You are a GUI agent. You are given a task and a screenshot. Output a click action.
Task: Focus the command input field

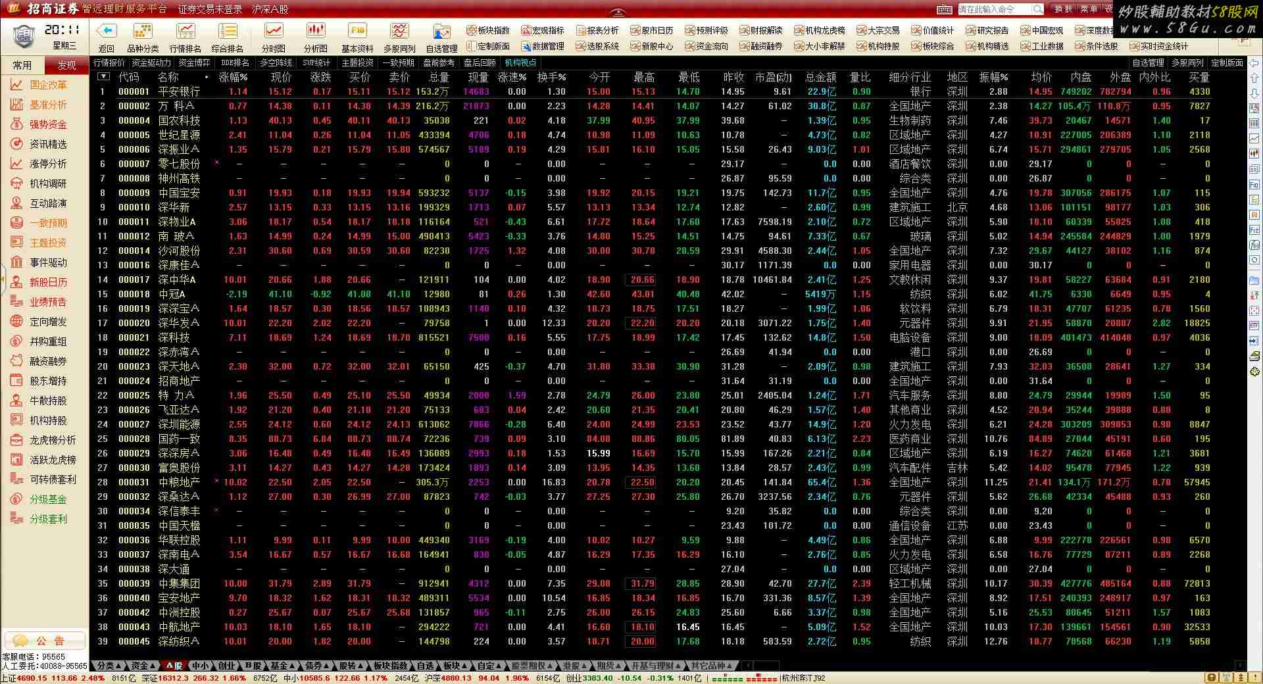(994, 9)
